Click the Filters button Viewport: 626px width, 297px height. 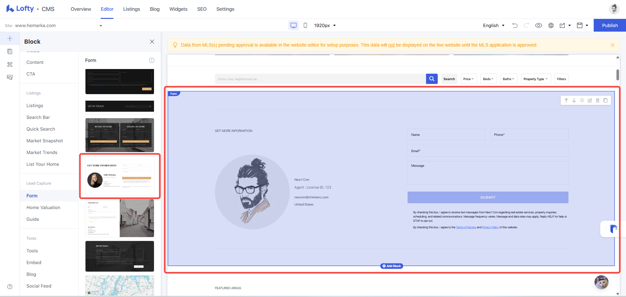tap(561, 79)
